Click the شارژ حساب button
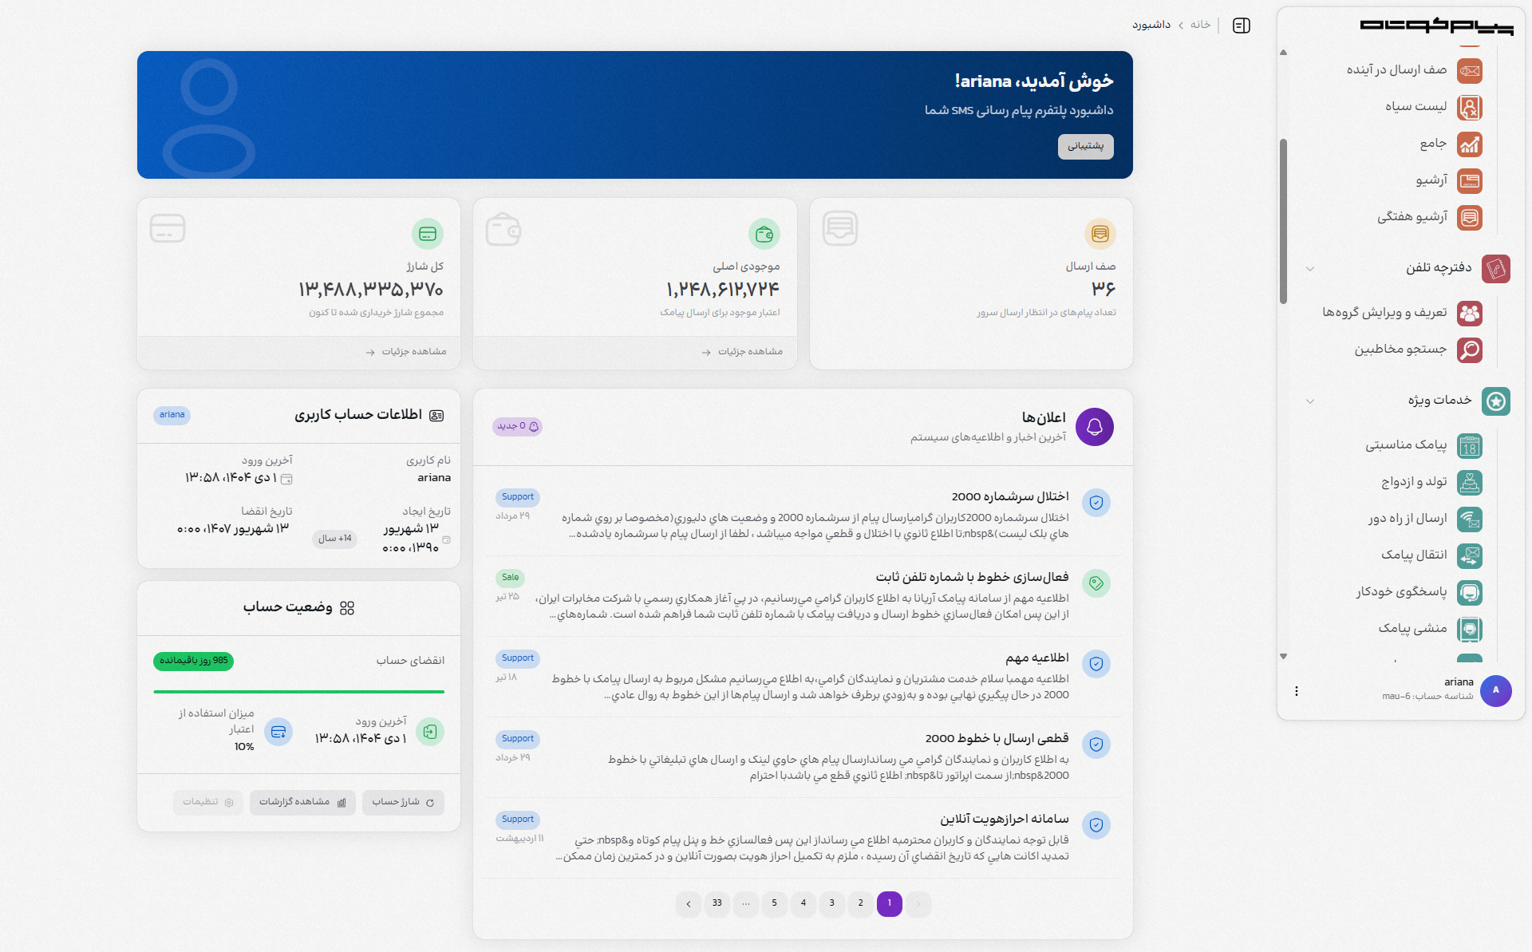Screen dimensions: 1532x952 click(404, 803)
